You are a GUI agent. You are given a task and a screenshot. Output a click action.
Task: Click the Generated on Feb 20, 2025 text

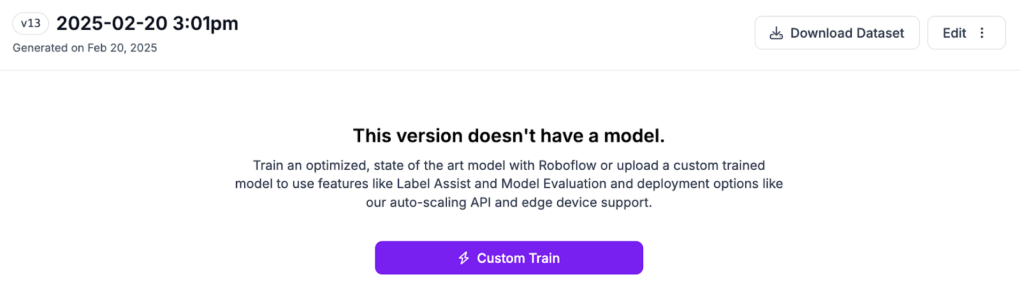[x=85, y=48]
